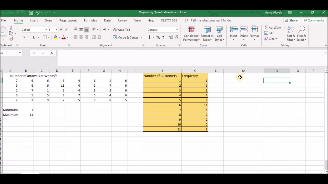Increase font size with larger A icon
Image resolution: width=328 pixels, height=184 pixels.
(61, 30)
